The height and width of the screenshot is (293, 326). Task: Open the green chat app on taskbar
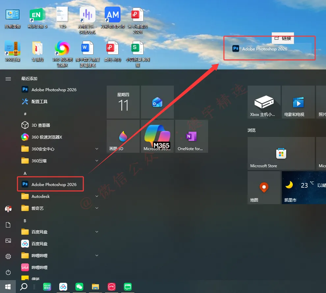pyautogui.click(x=128, y=287)
